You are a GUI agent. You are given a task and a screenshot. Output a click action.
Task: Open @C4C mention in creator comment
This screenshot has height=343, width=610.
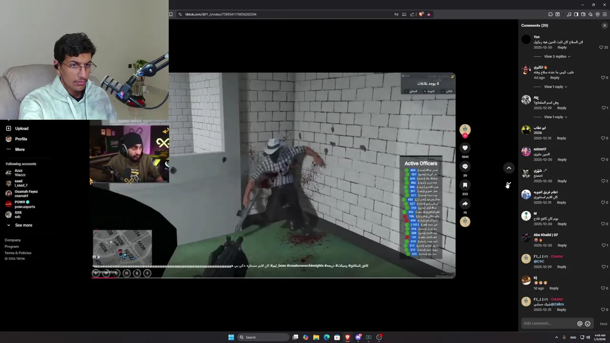539,262
